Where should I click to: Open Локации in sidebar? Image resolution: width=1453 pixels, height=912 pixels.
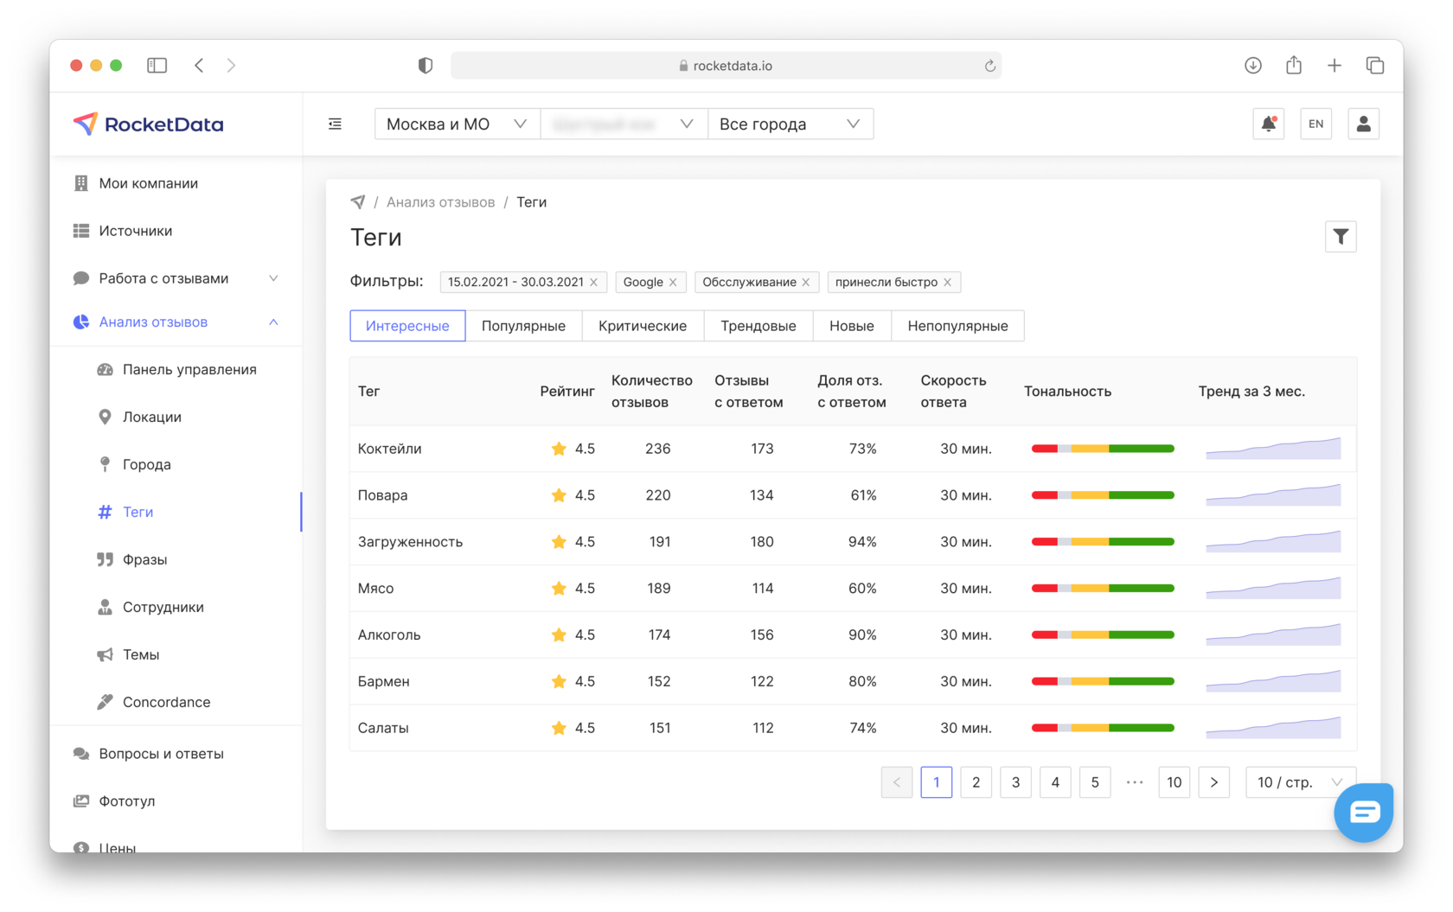pyautogui.click(x=176, y=417)
